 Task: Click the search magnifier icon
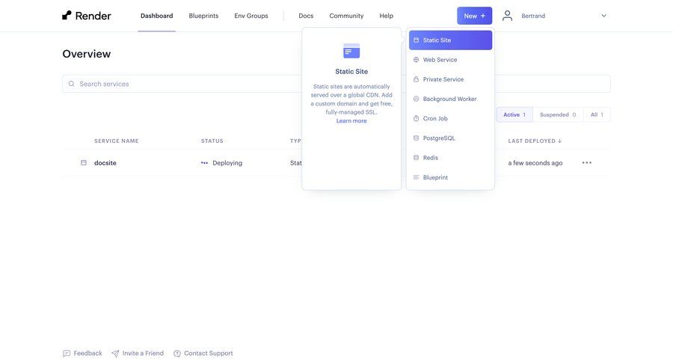(72, 84)
